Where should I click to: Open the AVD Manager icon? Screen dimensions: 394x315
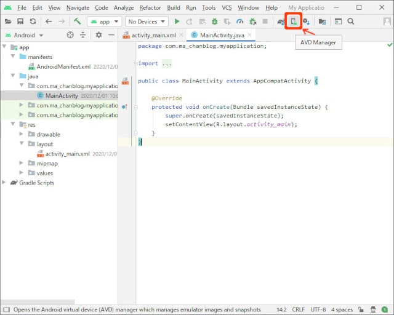(294, 22)
